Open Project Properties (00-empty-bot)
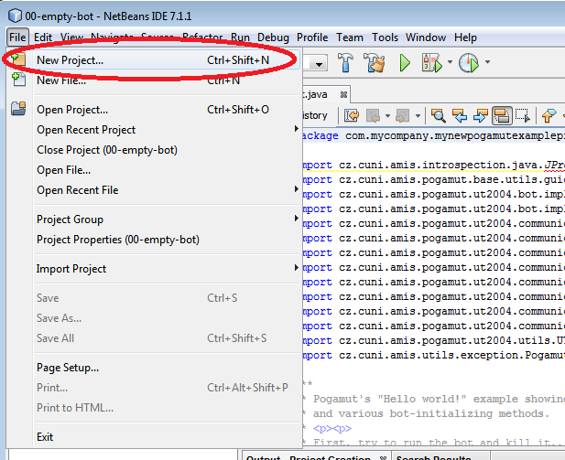Image resolution: width=565 pixels, height=460 pixels. point(153,240)
